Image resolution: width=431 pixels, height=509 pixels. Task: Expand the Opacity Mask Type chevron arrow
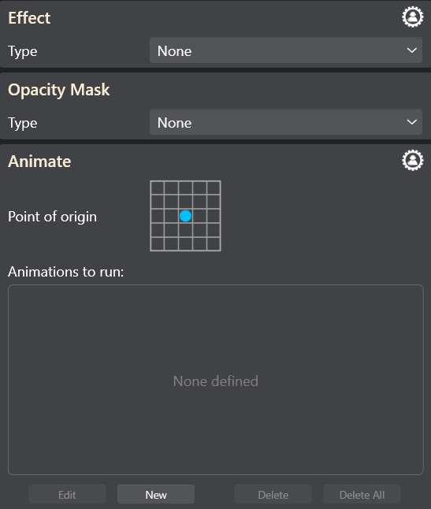click(x=412, y=122)
